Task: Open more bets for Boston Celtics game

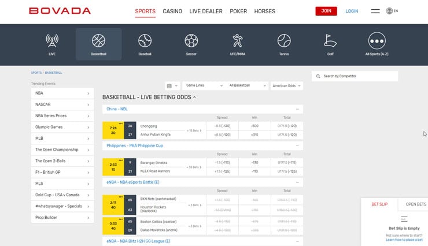Action: pyautogui.click(x=194, y=226)
